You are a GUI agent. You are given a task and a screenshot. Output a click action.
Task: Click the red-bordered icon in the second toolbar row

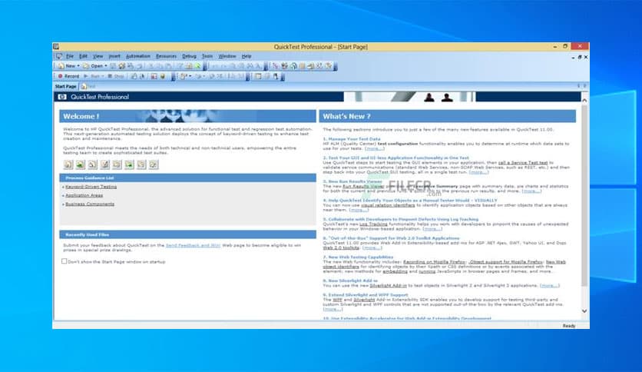coord(154,76)
